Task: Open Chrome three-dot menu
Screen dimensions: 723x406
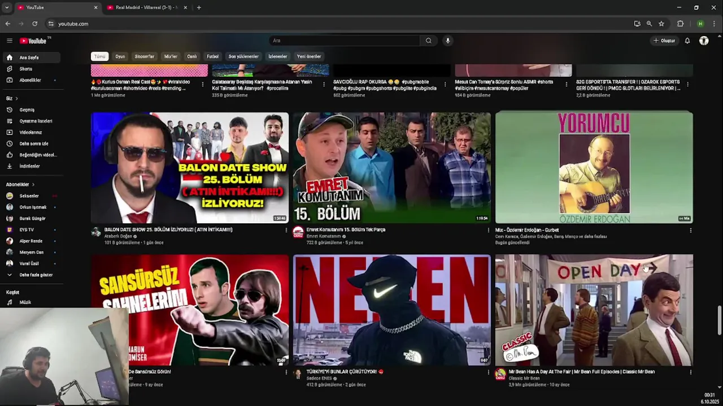Action: pos(714,24)
